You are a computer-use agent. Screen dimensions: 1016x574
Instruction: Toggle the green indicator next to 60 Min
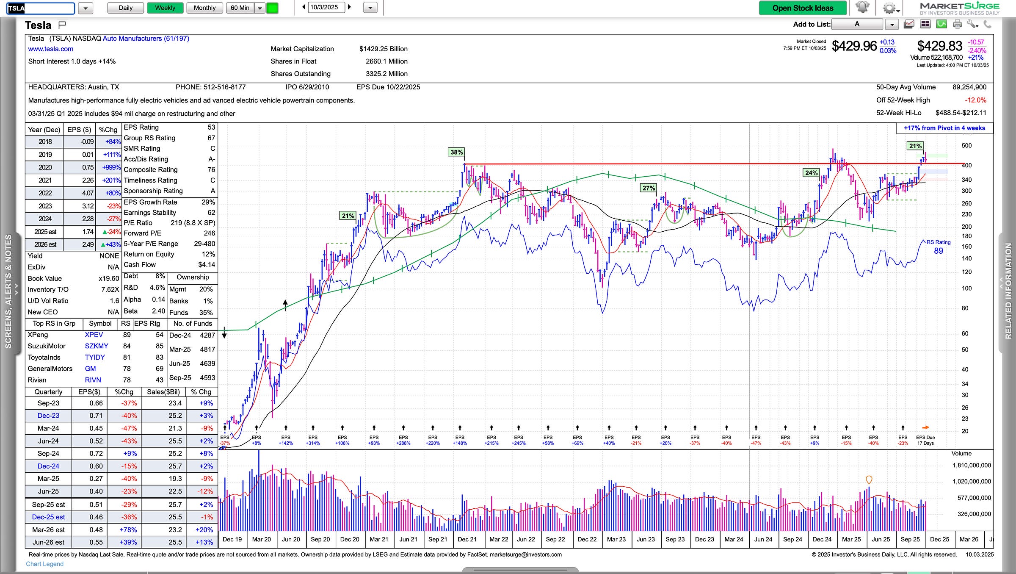(272, 8)
